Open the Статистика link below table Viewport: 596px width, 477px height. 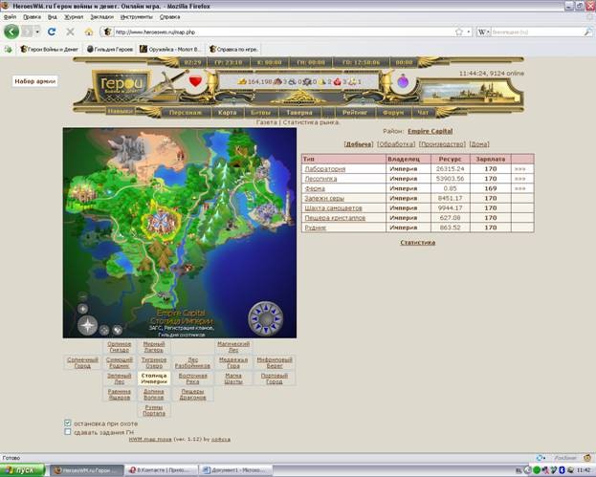click(x=418, y=243)
